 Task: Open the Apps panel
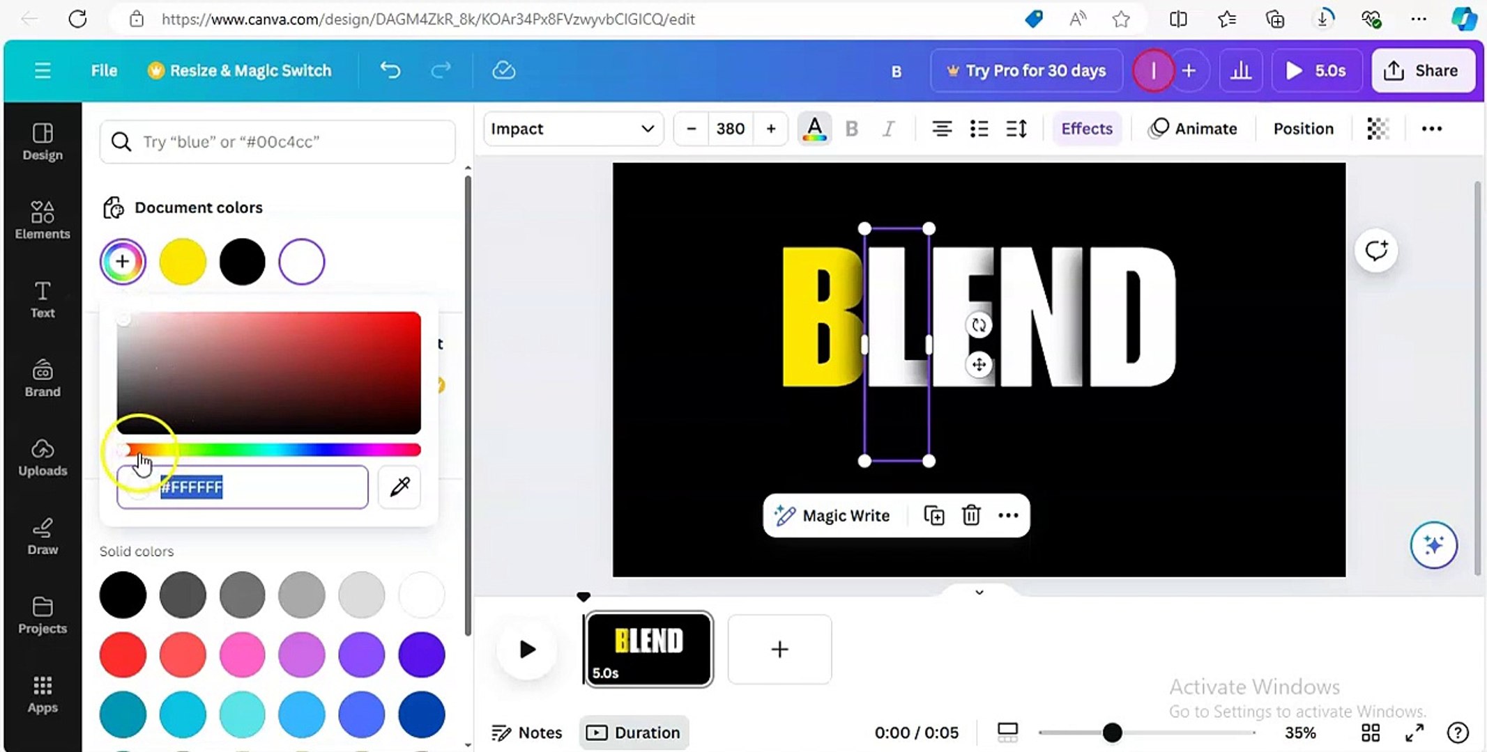coord(42,694)
